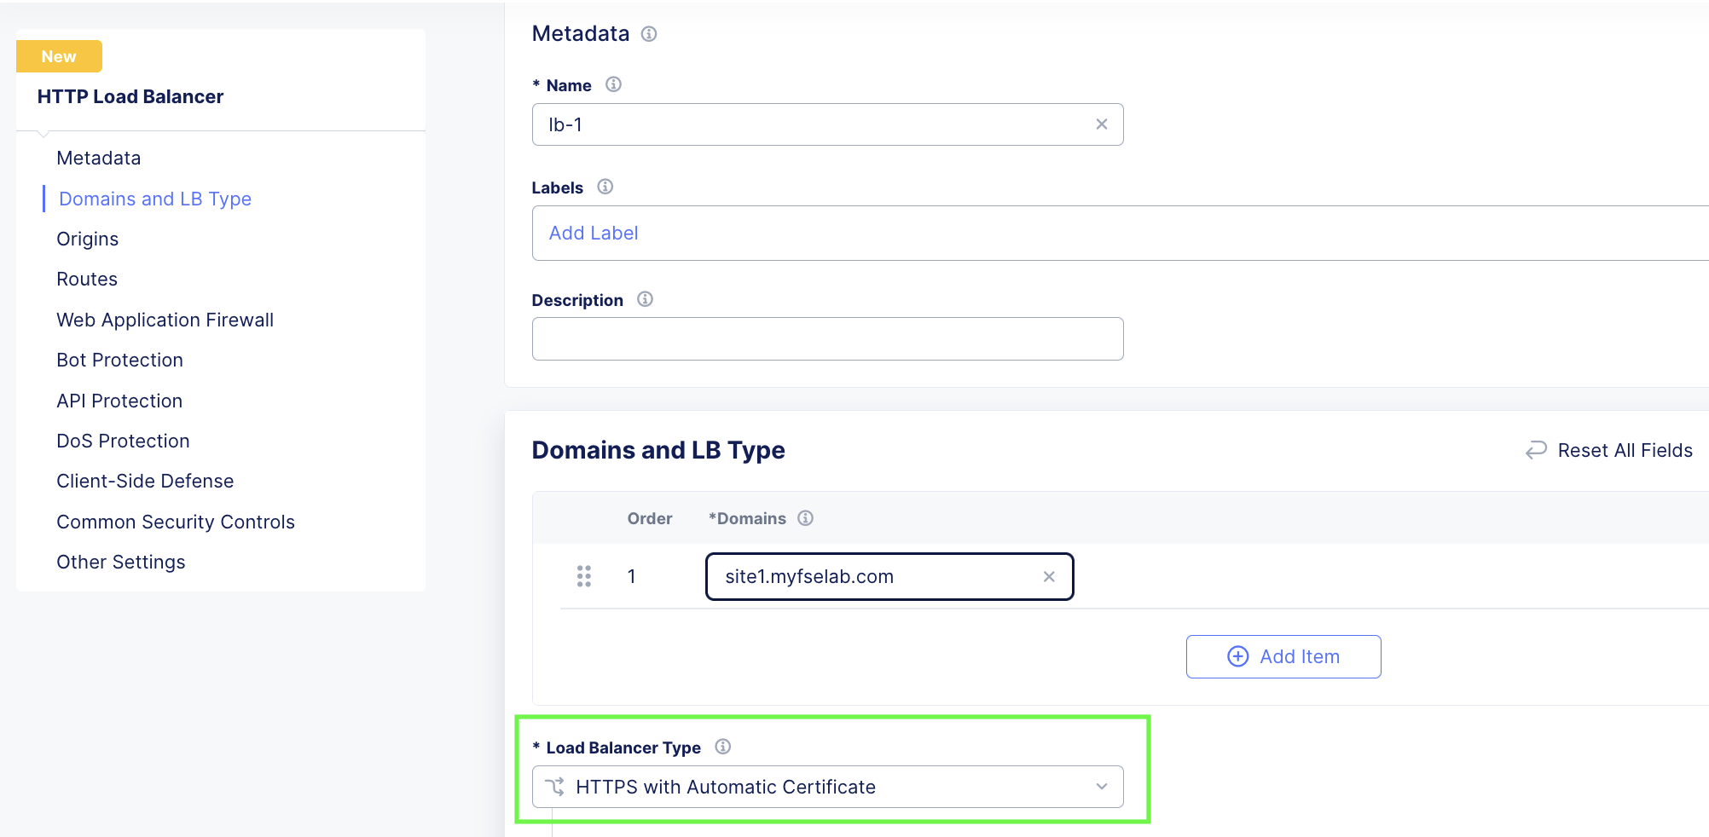Click the HTTP Load Balancer title
This screenshot has height=837, width=1709.
click(130, 96)
